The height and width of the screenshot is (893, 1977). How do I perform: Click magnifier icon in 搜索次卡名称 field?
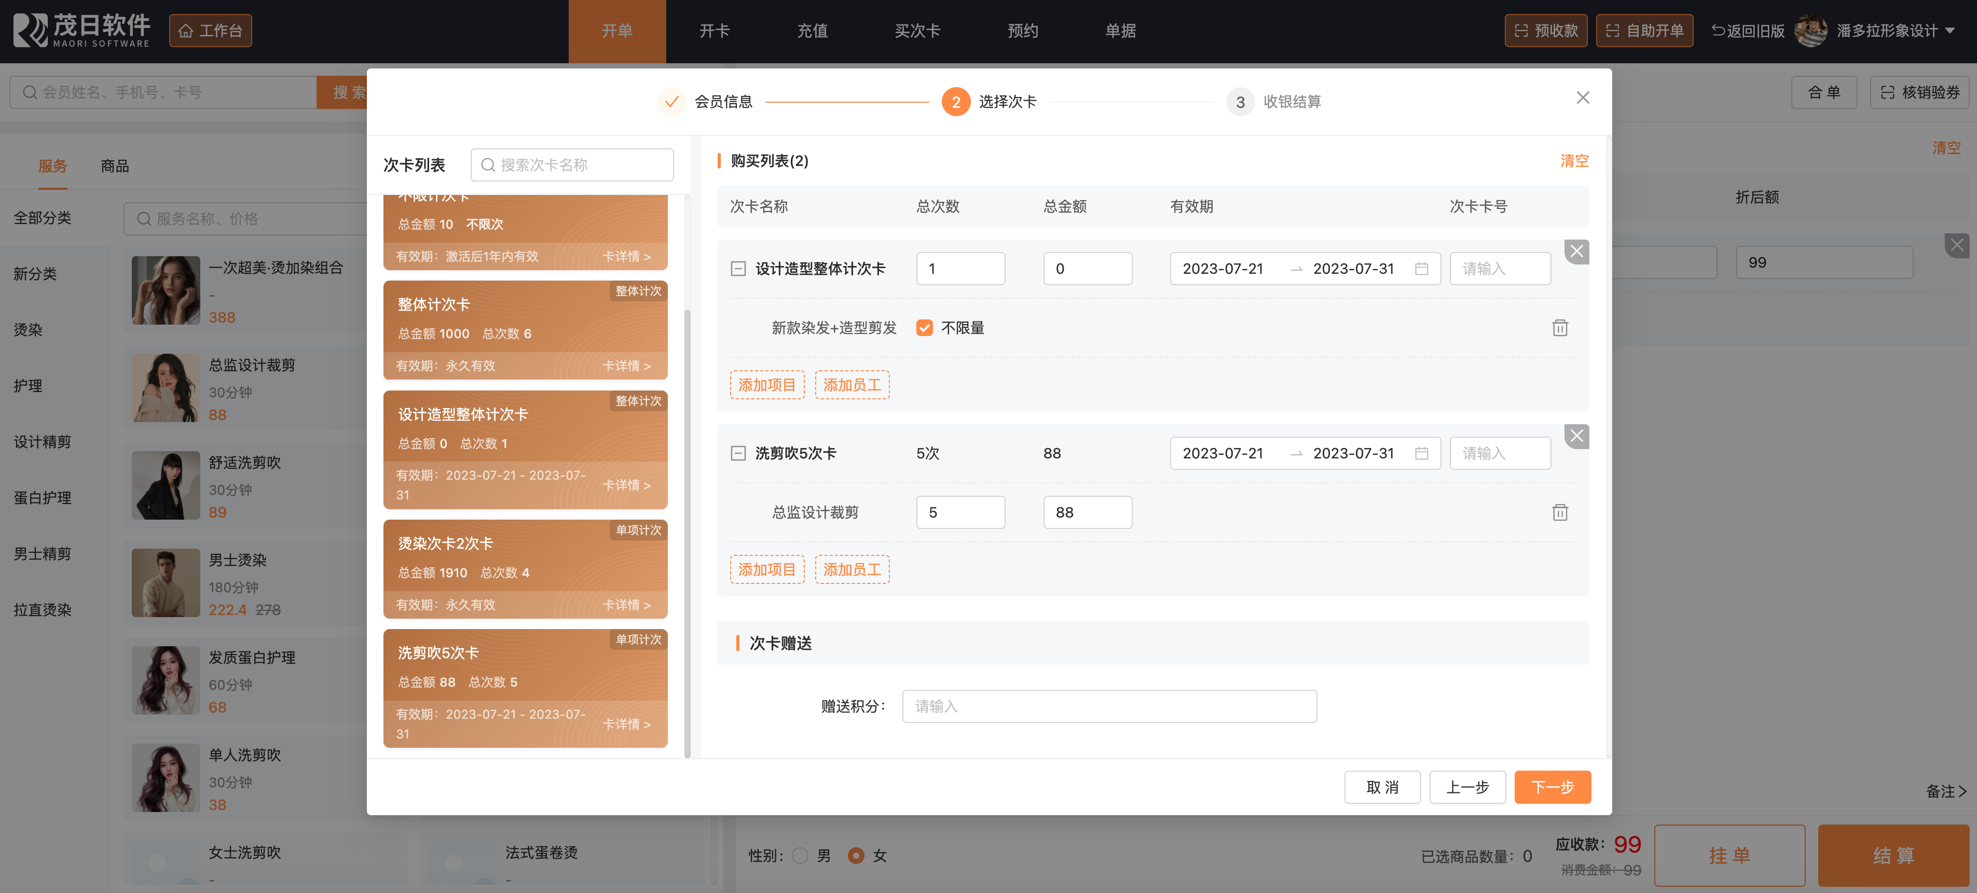pos(487,165)
